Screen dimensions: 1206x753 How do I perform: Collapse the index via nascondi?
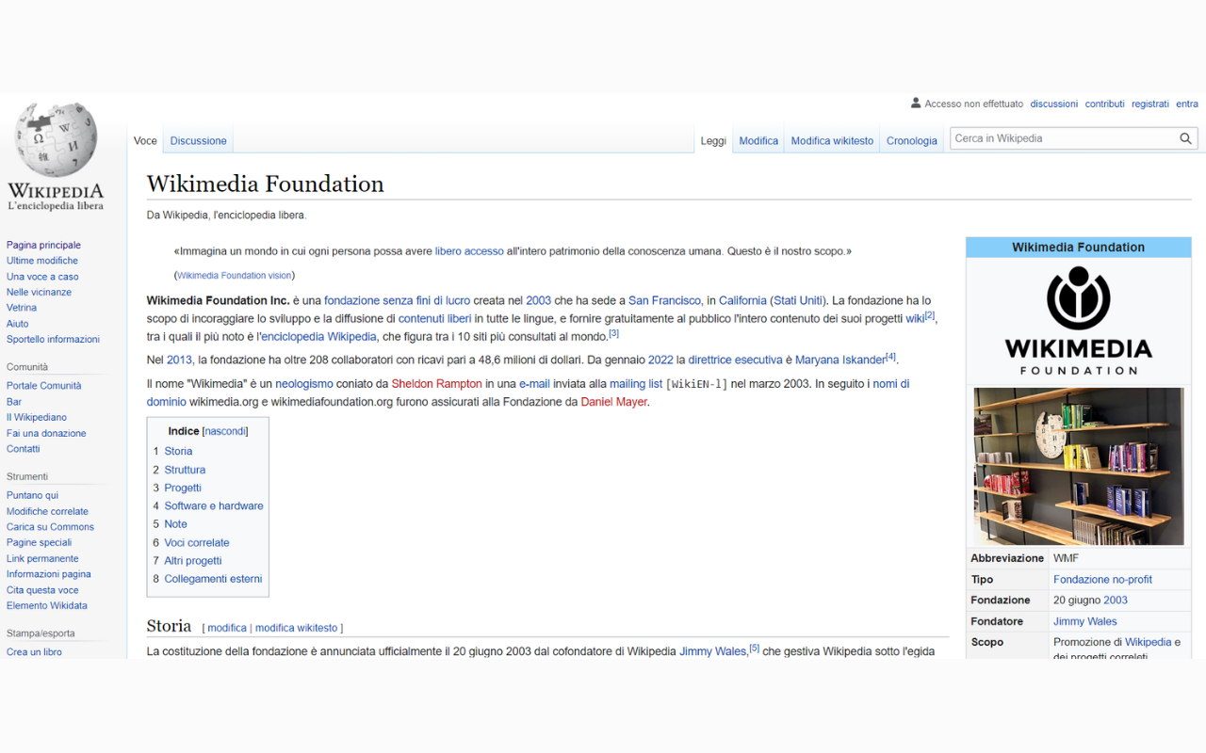225,431
